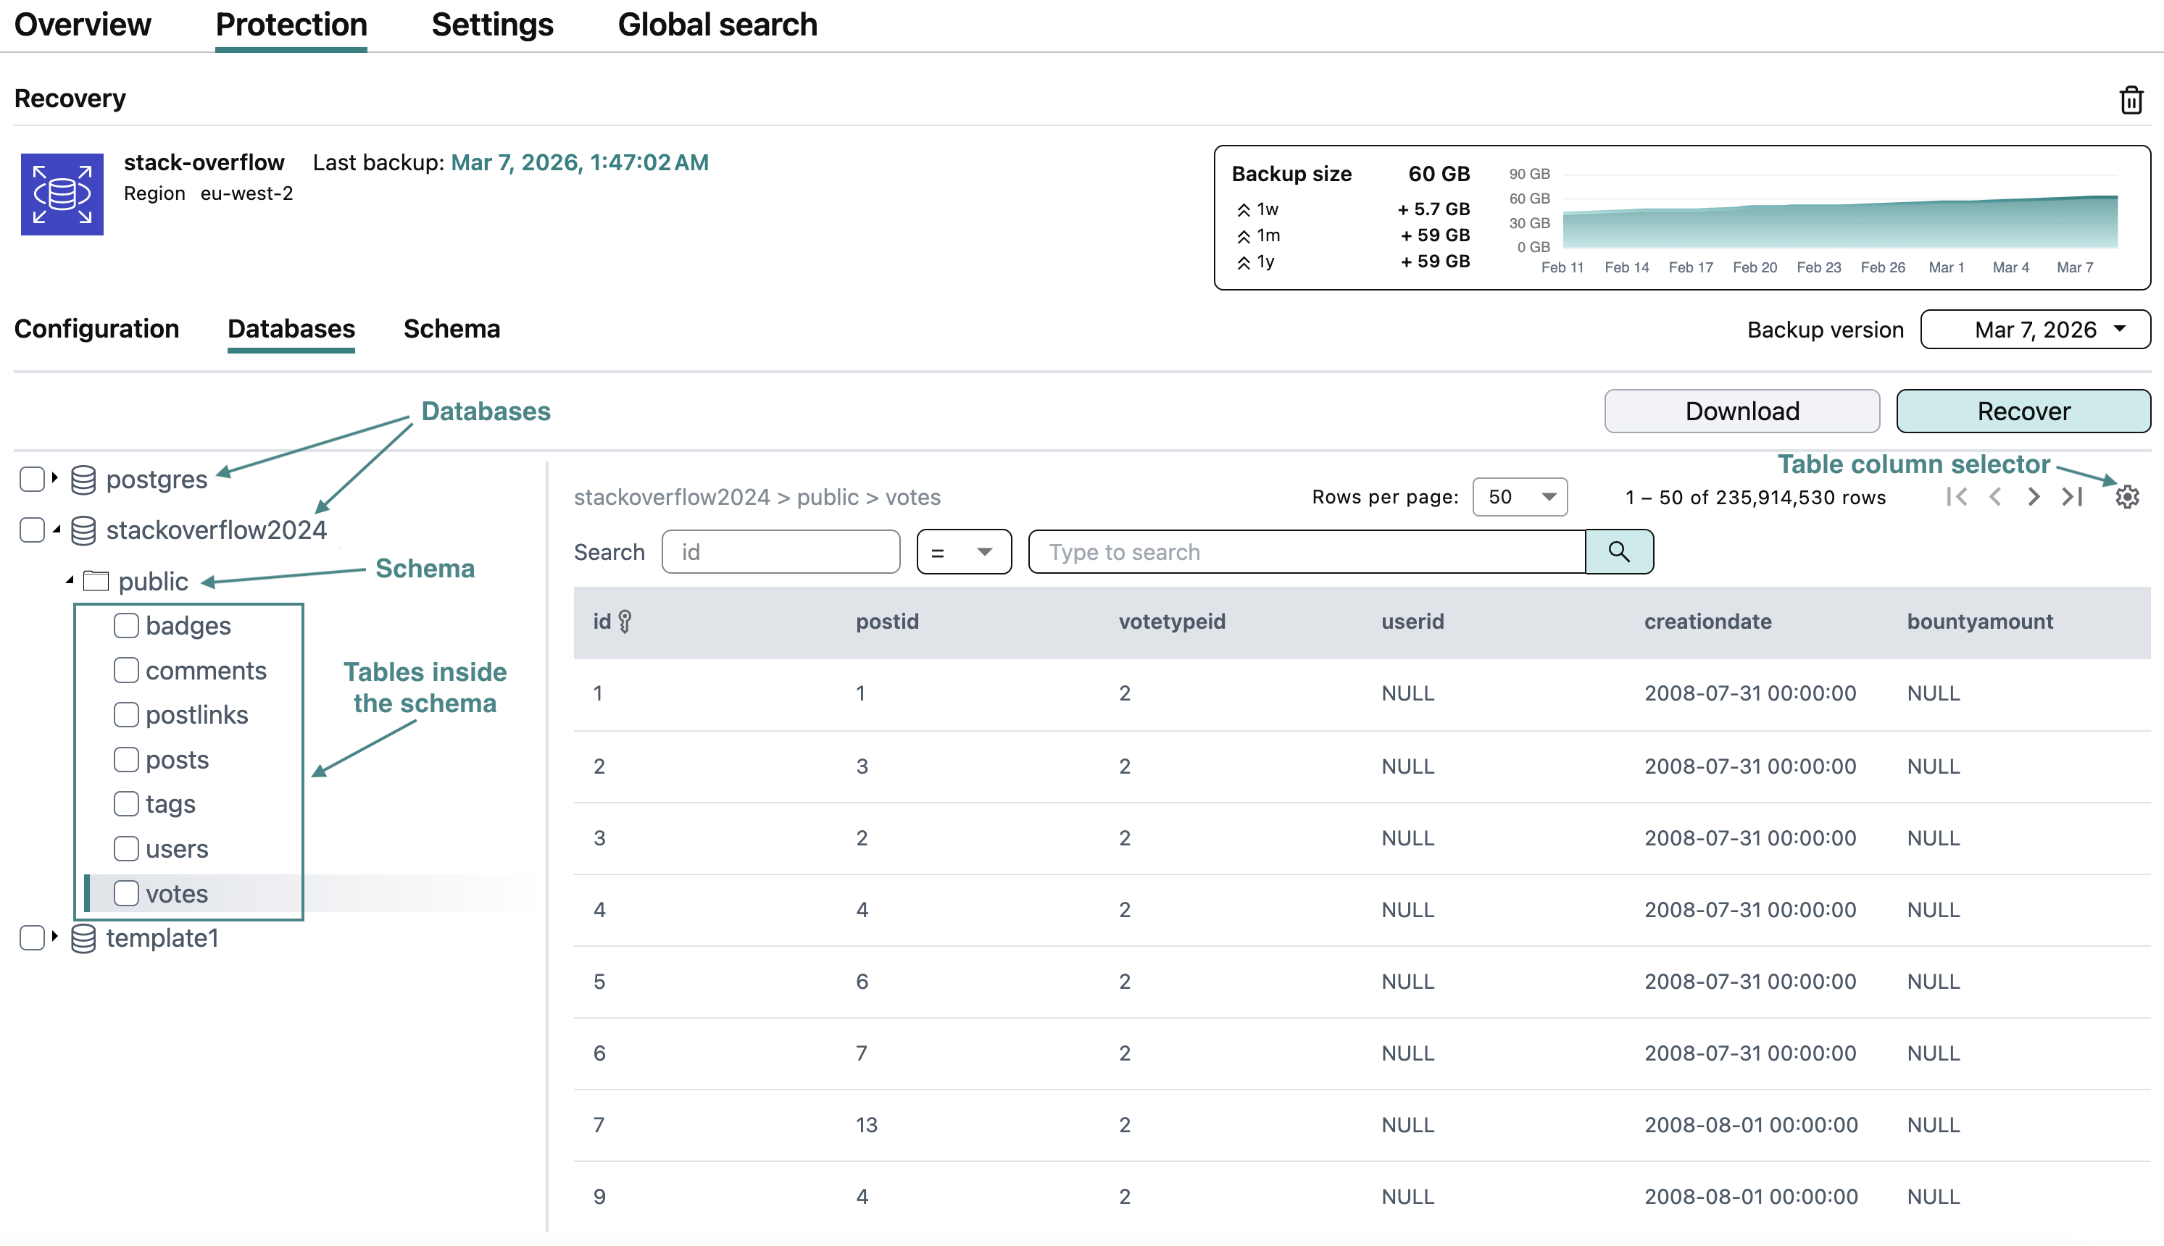Viewport: 2164px width, 1246px height.
Task: Jump to the last rows page
Action: pyautogui.click(x=2073, y=497)
